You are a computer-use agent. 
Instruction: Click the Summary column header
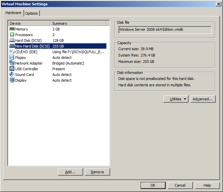[x=78, y=23]
